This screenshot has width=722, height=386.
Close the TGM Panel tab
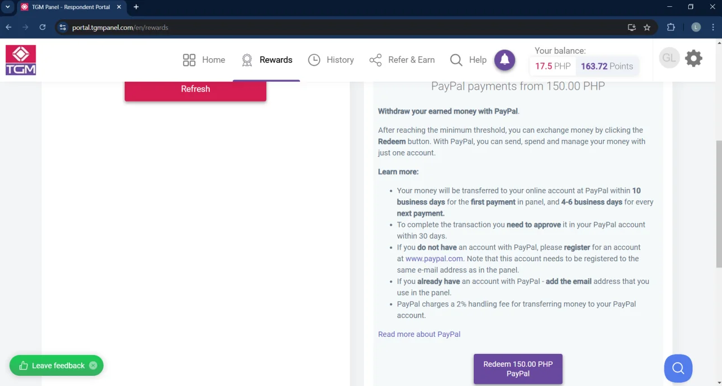pyautogui.click(x=119, y=7)
